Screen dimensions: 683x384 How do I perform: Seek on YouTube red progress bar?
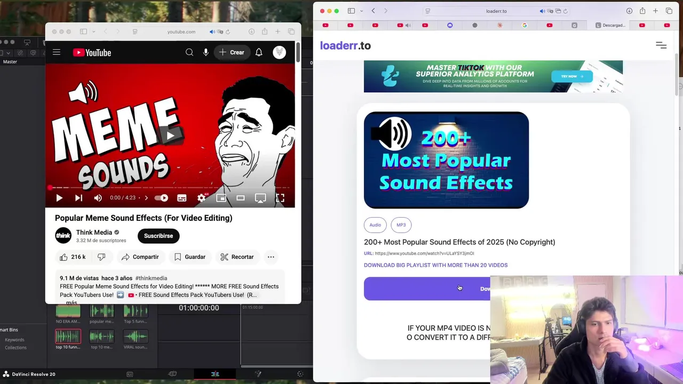[170, 188]
